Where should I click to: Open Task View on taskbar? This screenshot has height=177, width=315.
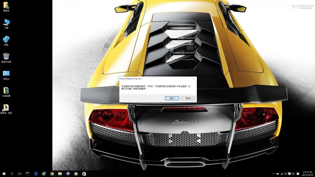[x=20, y=174]
